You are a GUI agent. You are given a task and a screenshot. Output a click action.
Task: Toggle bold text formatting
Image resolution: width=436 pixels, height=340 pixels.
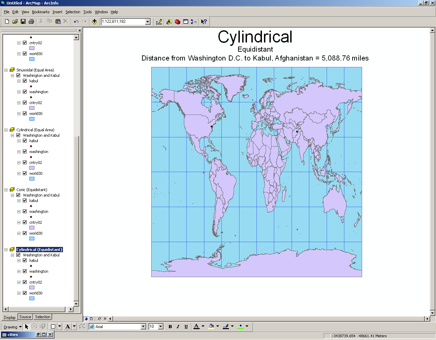coord(170,326)
